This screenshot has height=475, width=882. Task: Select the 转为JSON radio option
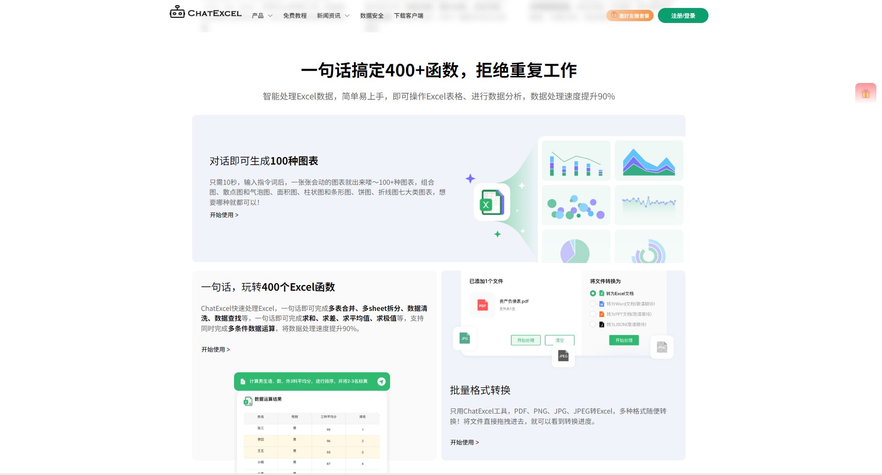coord(593,324)
